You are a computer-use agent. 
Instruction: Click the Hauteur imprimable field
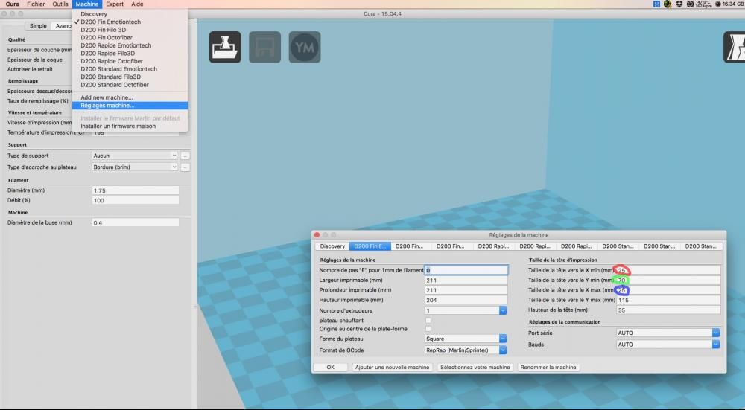466,301
